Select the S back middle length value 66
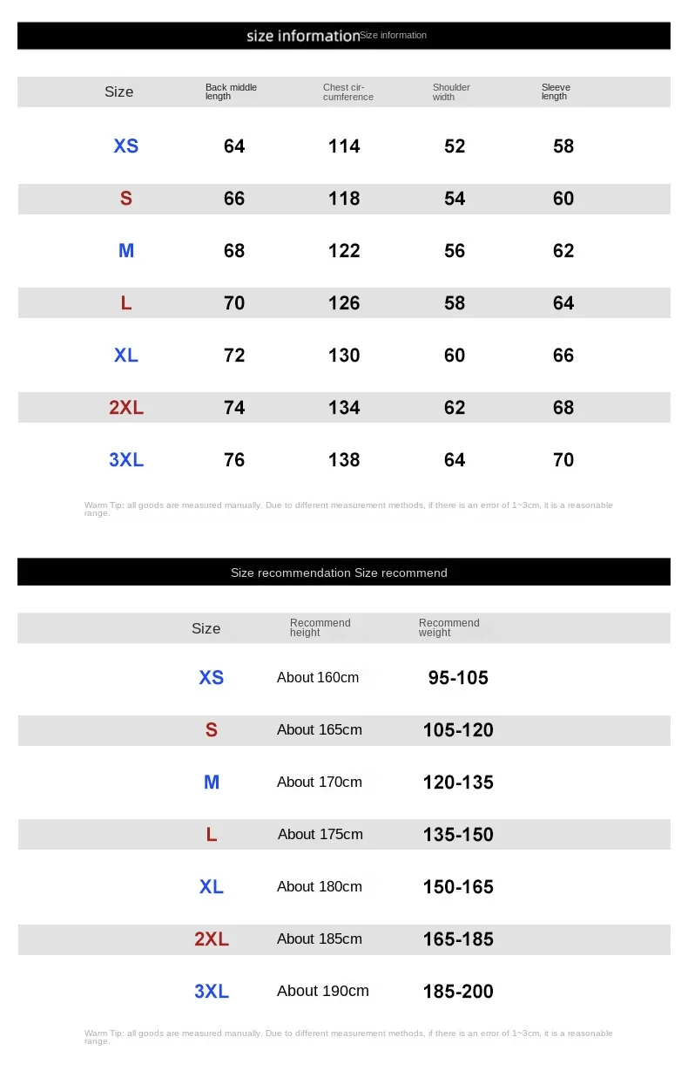This screenshot has height=1091, width=688. point(234,199)
